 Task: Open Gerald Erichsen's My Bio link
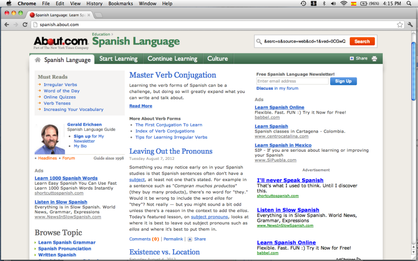80,146
